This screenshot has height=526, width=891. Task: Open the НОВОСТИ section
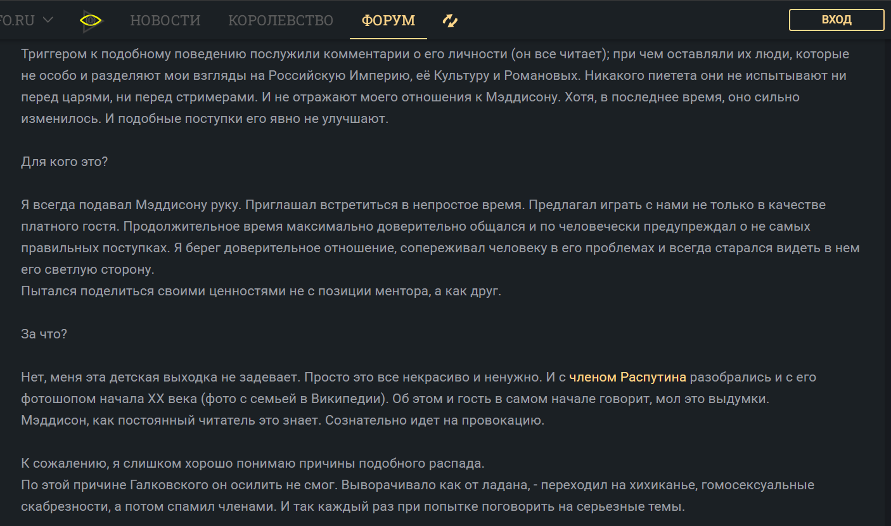(165, 20)
